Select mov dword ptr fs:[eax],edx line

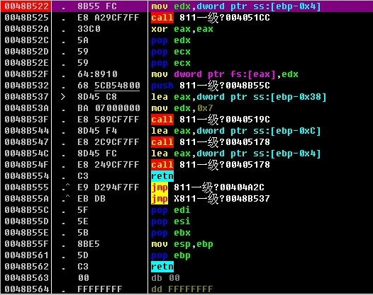click(225, 74)
